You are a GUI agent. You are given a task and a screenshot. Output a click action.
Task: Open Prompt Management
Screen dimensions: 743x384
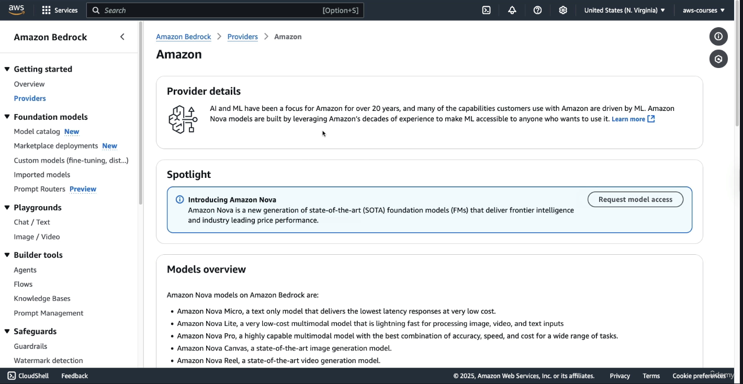[49, 313]
